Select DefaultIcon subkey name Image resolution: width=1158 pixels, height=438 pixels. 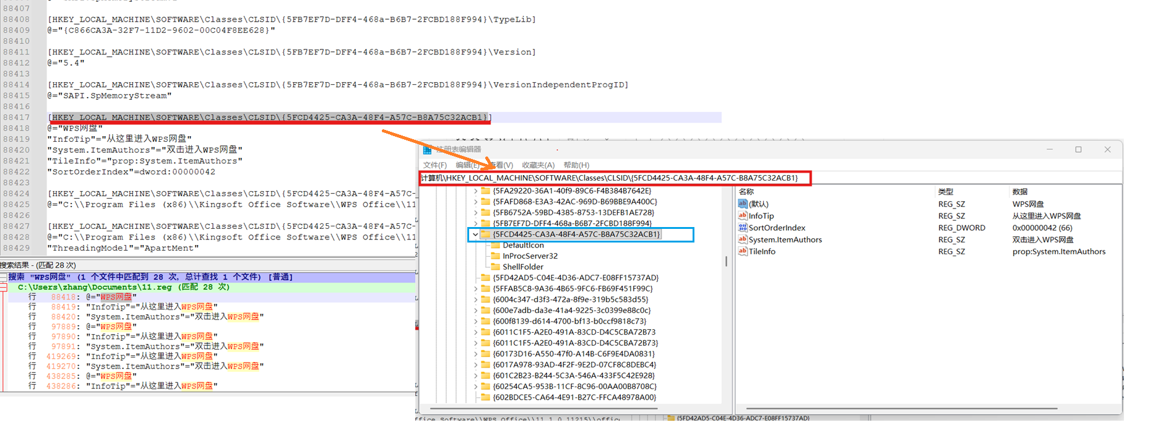[x=523, y=246]
